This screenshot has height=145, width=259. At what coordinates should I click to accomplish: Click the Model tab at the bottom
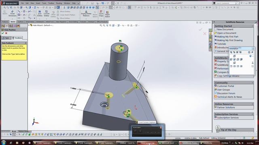(x=14, y=131)
